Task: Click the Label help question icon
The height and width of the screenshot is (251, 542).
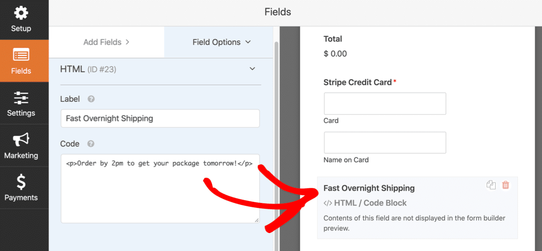Action: tap(91, 99)
